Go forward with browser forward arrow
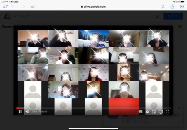 click(x=23, y=7)
